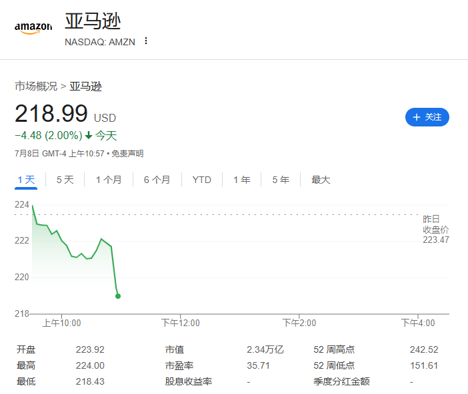Click the 最高 value 224.00
This screenshot has width=468, height=394.
(90, 365)
